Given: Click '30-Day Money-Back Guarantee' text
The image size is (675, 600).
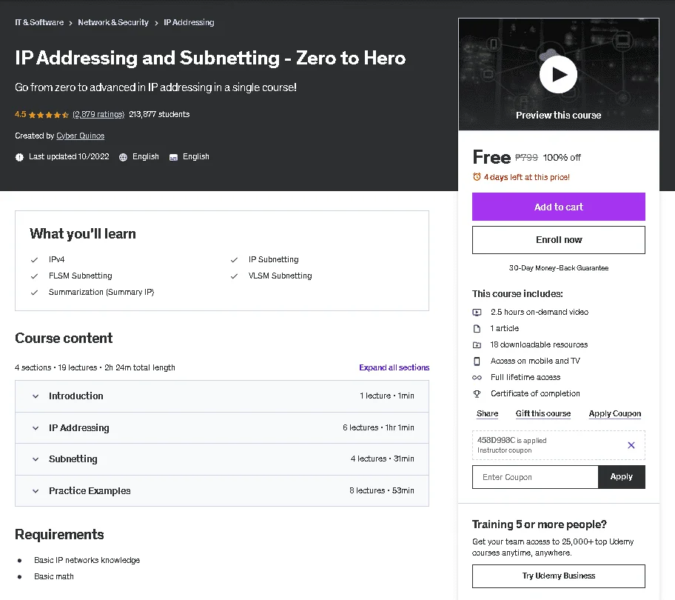Looking at the screenshot, I should 558,268.
